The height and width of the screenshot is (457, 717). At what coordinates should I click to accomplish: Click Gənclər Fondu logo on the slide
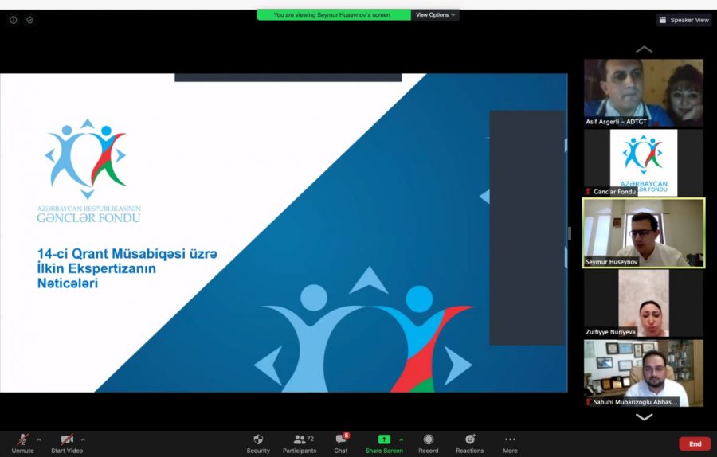88,170
